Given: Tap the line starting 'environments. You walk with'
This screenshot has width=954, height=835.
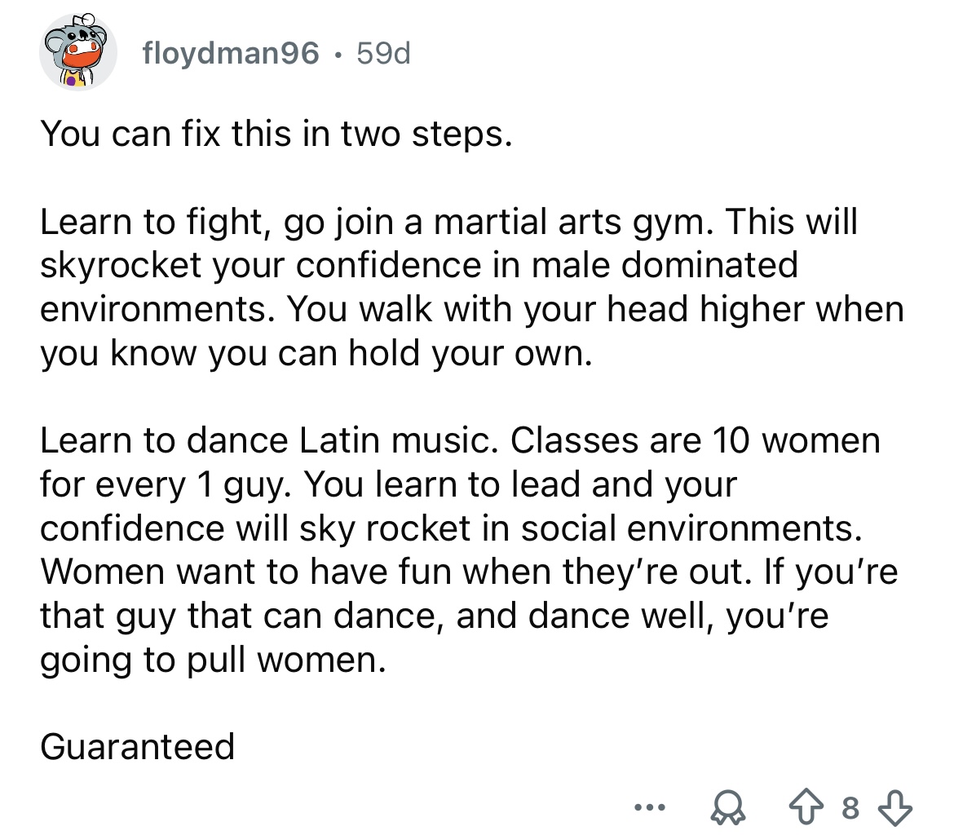Looking at the screenshot, I should point(472,309).
